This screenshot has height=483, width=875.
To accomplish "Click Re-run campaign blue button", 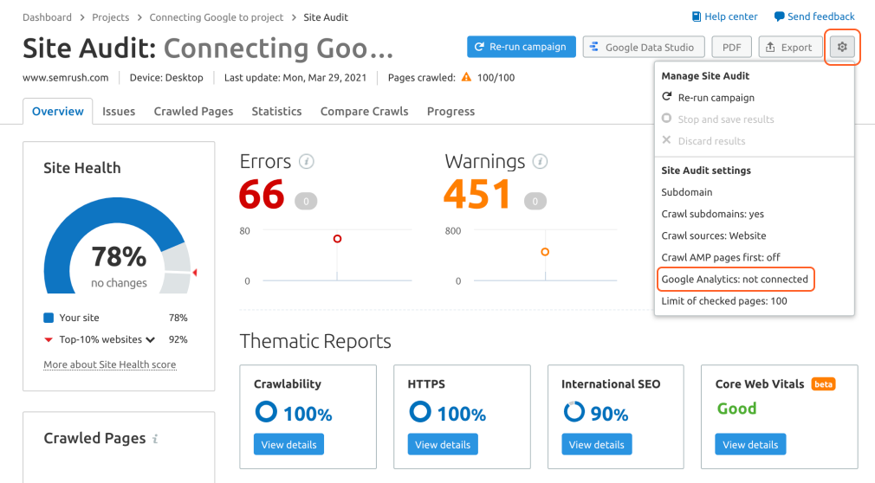I will 522,47.
